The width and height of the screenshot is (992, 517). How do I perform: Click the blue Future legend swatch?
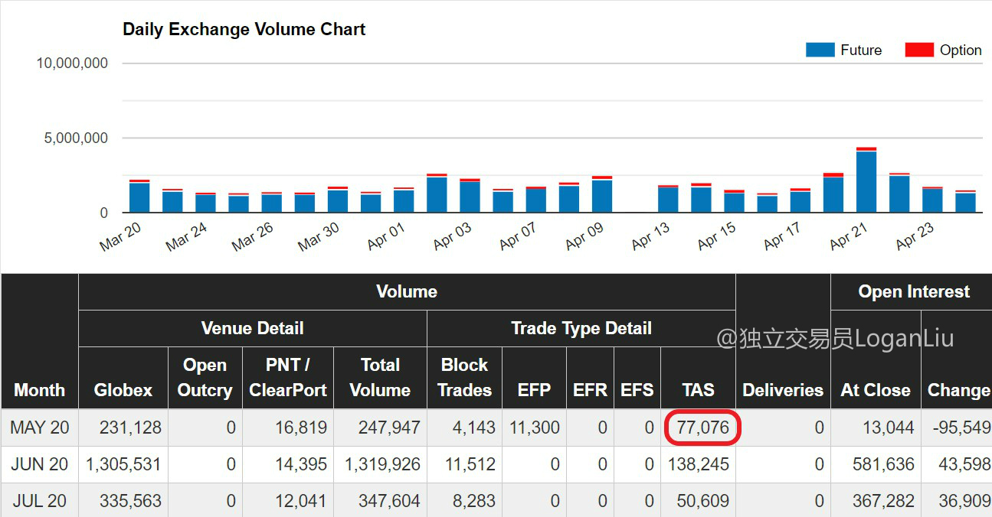[820, 50]
